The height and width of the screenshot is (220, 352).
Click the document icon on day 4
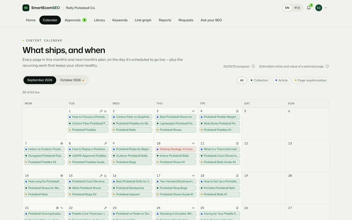pos(237,111)
